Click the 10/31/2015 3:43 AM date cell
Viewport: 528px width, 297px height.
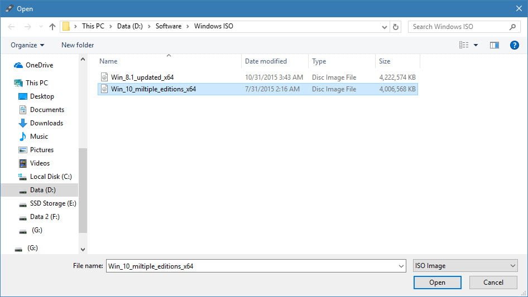point(273,77)
